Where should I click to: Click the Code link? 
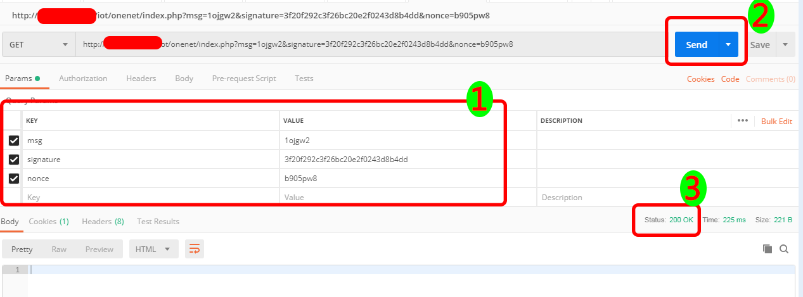point(730,79)
